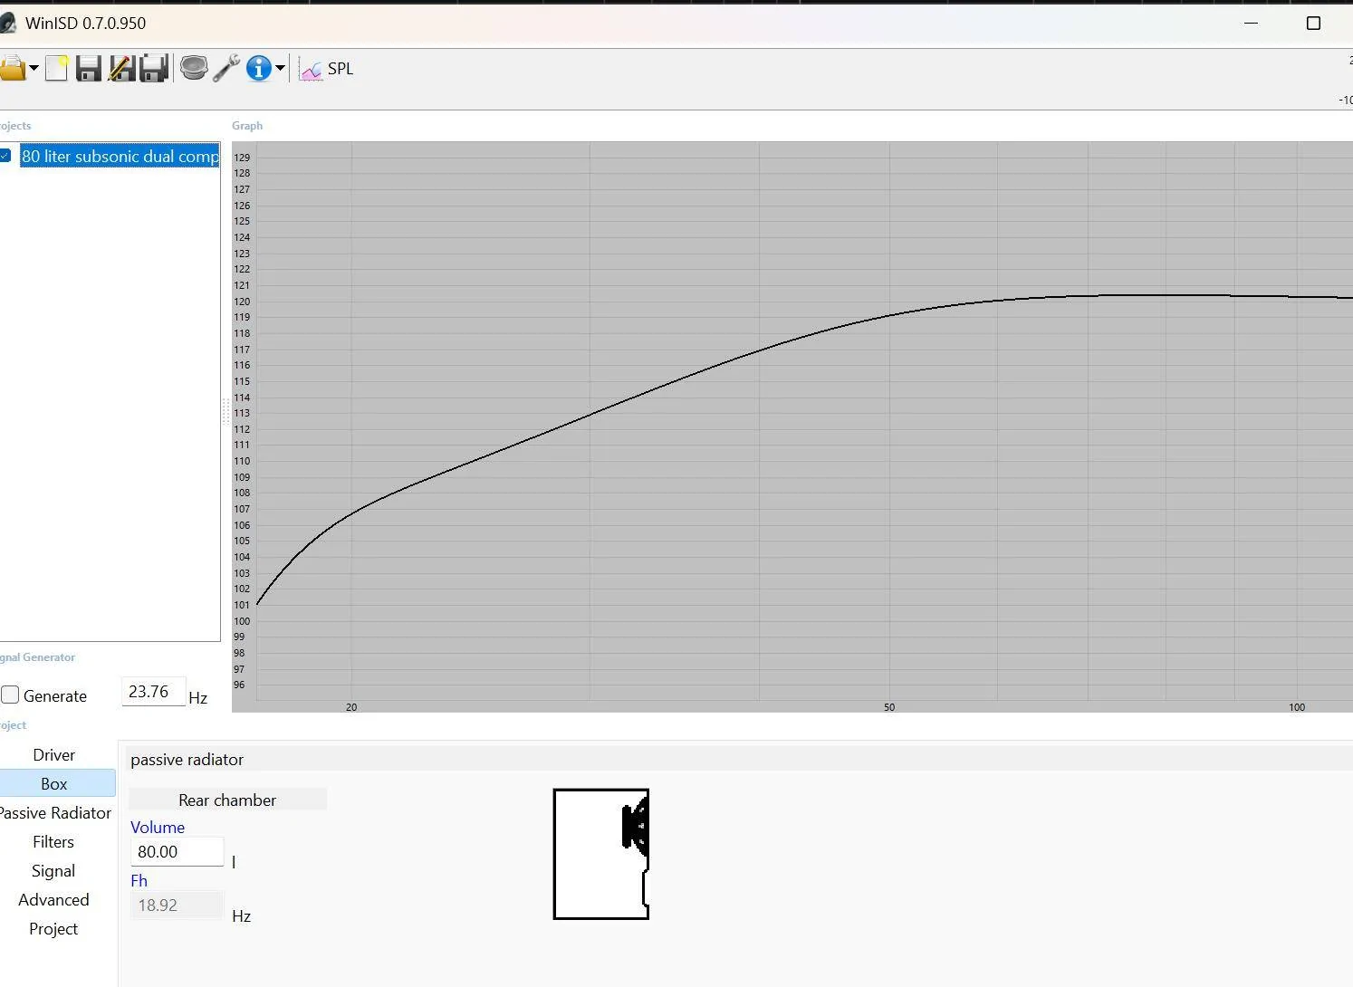Switch to the Box tab
This screenshot has height=987, width=1353.
coord(54,783)
